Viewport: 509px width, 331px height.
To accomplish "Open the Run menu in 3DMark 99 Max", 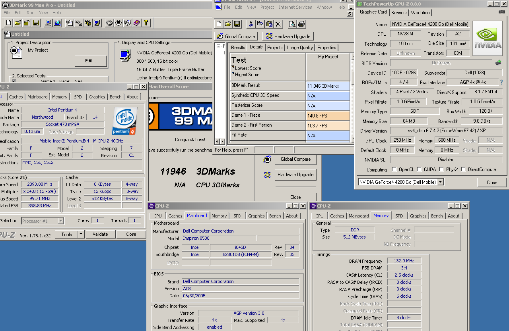I will 30,13.
